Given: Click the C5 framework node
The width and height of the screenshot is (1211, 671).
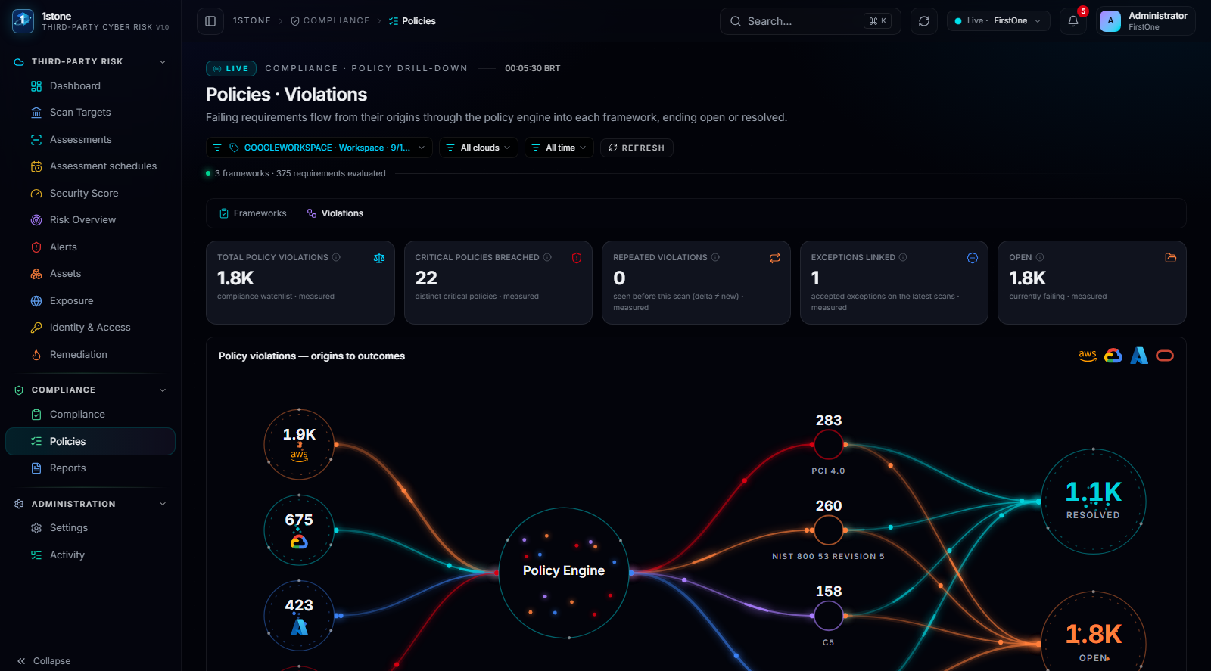Looking at the screenshot, I should click(829, 616).
